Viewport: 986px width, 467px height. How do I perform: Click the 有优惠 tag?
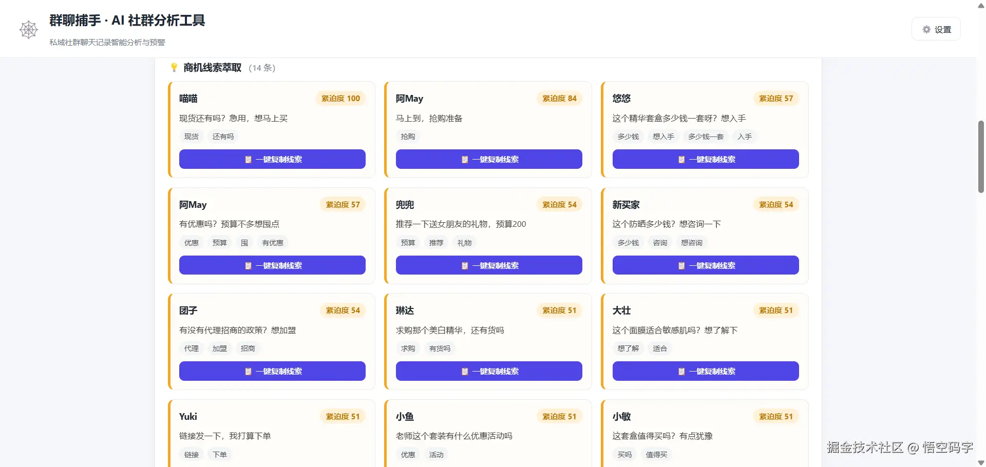pos(273,243)
